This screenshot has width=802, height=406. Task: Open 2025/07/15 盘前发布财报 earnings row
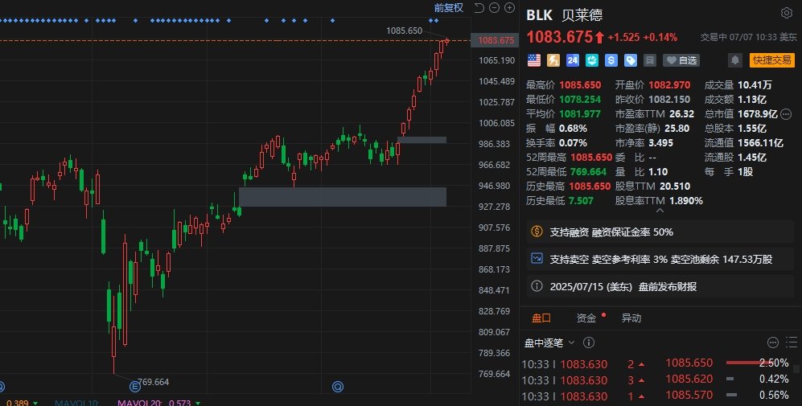[660, 287]
